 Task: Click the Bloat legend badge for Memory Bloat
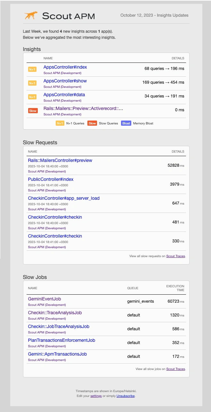pyautogui.click(x=126, y=123)
